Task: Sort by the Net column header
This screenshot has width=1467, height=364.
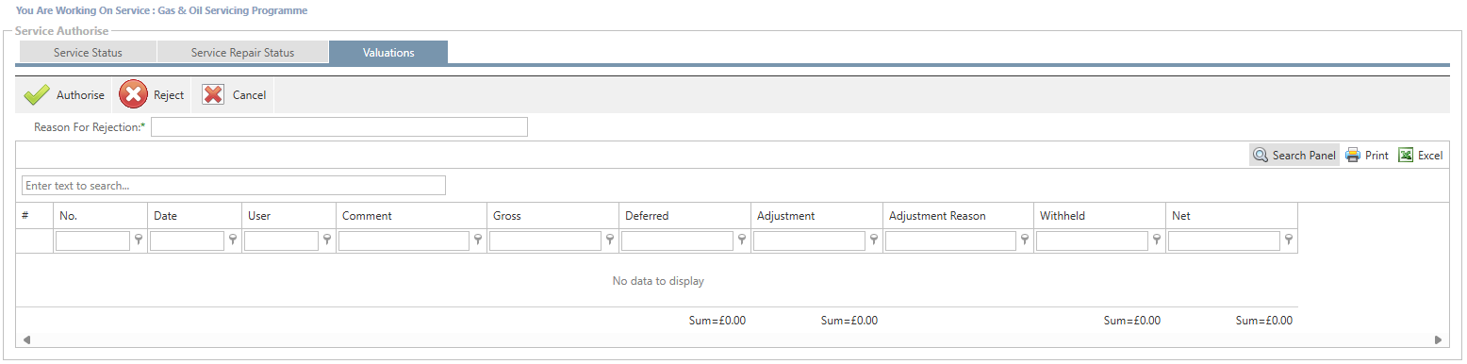Action: [x=1231, y=216]
